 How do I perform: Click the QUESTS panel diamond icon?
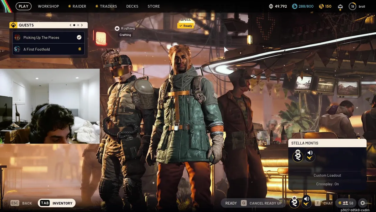click(x=13, y=25)
